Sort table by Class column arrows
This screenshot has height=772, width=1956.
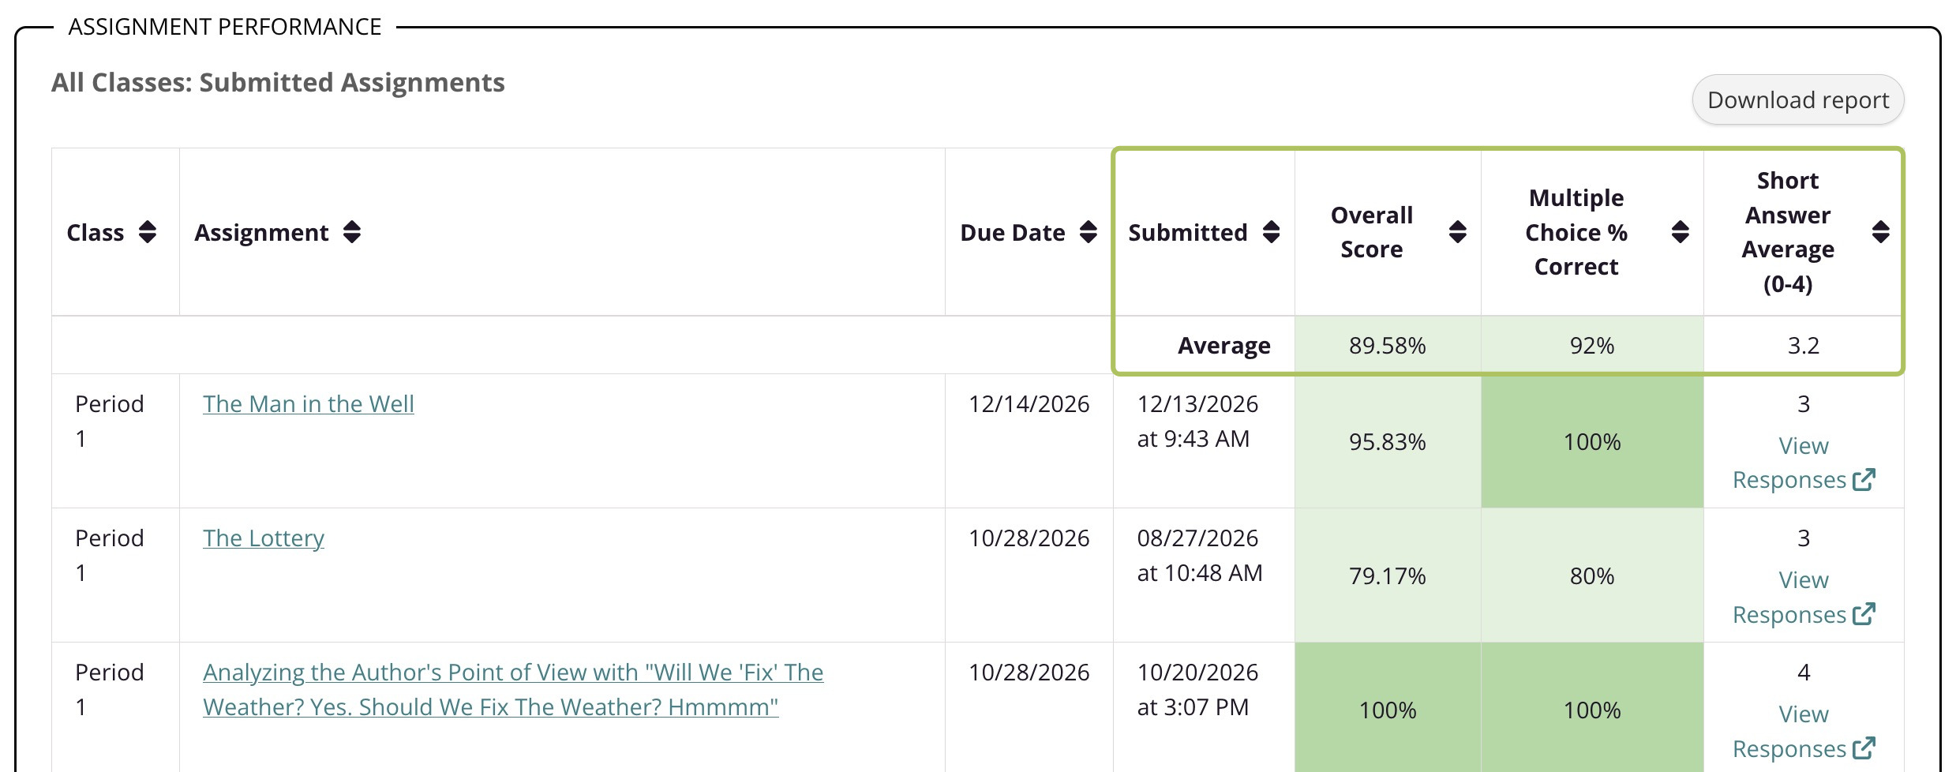click(x=148, y=232)
